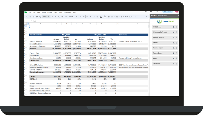This screenshot has height=116, width=203.
Task: Format as currency with dollar icon
Action: coord(52,17)
